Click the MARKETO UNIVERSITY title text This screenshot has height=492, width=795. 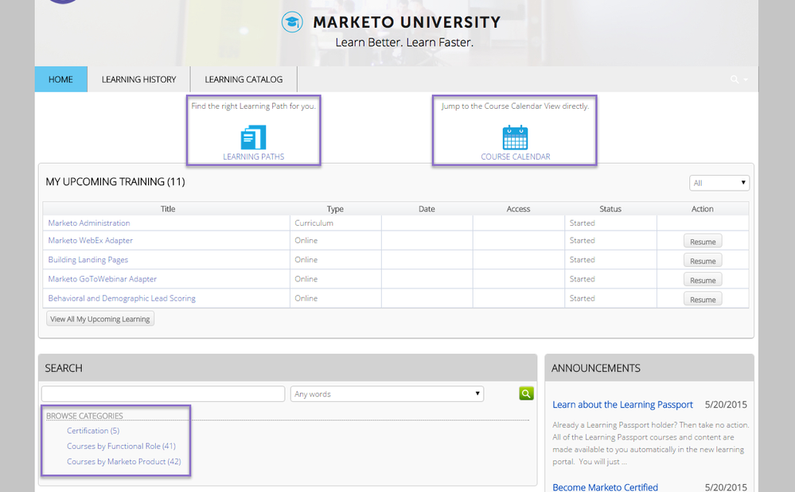coord(407,22)
